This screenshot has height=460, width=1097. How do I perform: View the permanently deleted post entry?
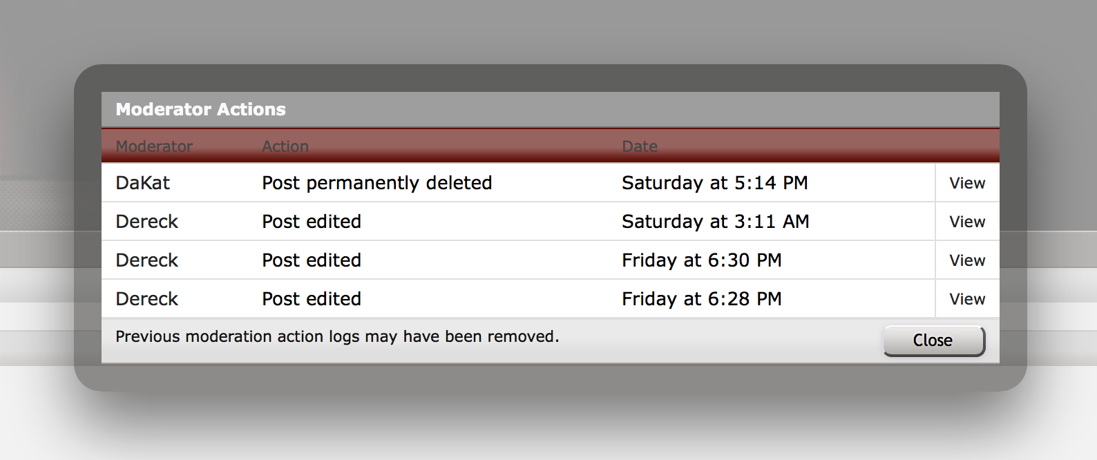coord(967,183)
